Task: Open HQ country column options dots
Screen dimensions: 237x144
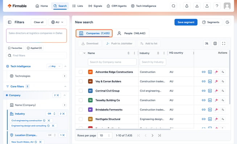Action: [194, 53]
